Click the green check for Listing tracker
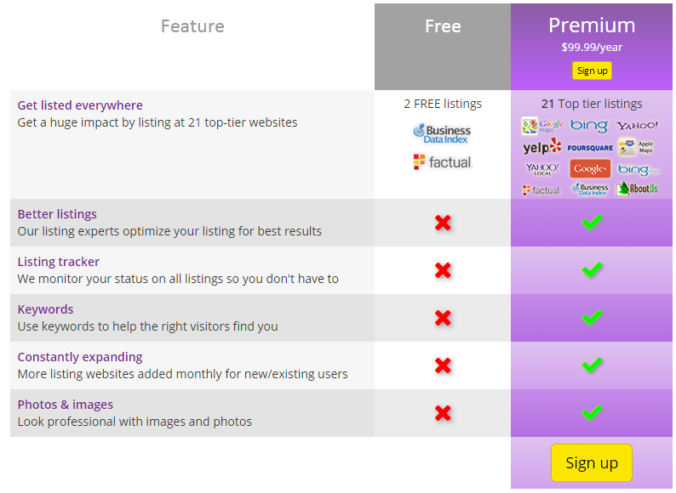 (x=592, y=270)
